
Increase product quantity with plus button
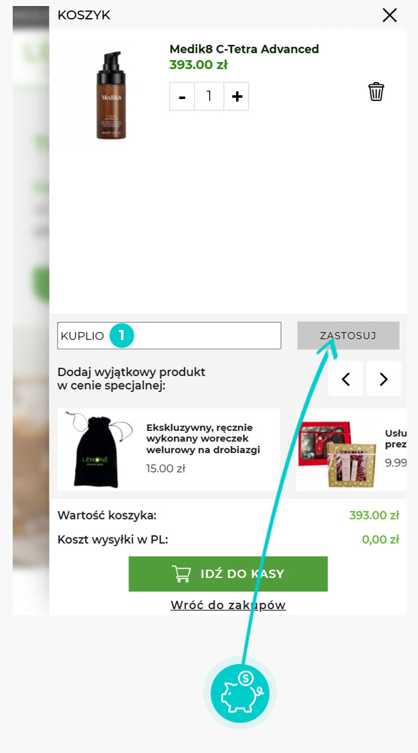click(237, 96)
